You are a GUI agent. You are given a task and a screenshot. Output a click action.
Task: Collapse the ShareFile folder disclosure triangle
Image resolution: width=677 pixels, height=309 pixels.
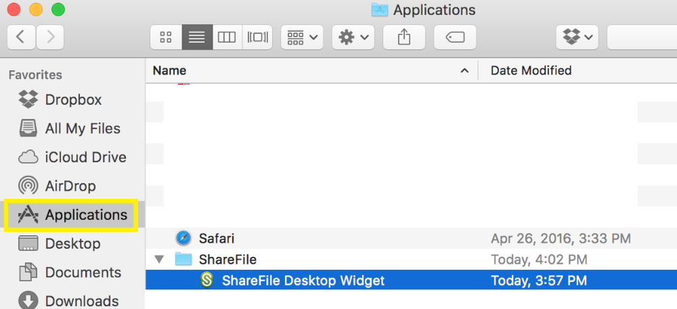coord(160,260)
